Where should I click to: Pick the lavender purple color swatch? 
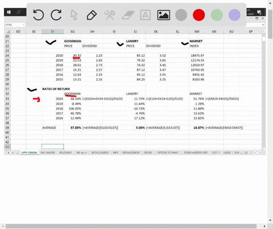234,15
